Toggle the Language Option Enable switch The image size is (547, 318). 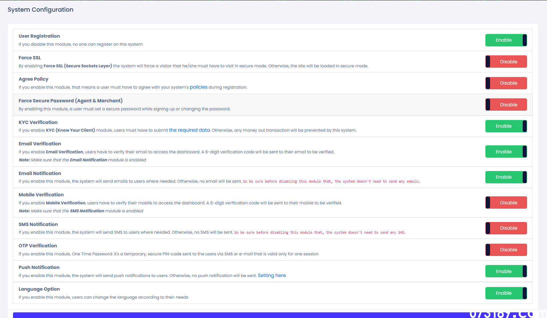point(506,293)
